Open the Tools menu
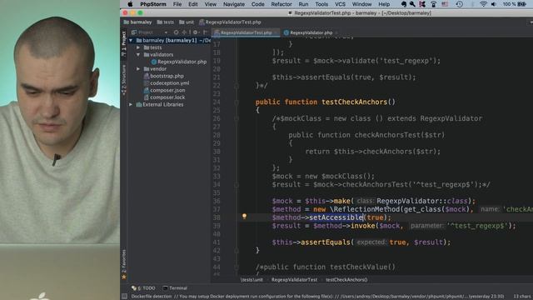The width and height of the screenshot is (533, 300). (x=321, y=4)
